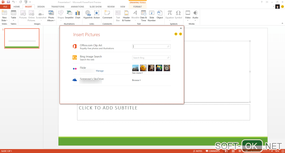Click the Save icon in quick access toolbar
This screenshot has width=285, height=153.
pos(8,2)
